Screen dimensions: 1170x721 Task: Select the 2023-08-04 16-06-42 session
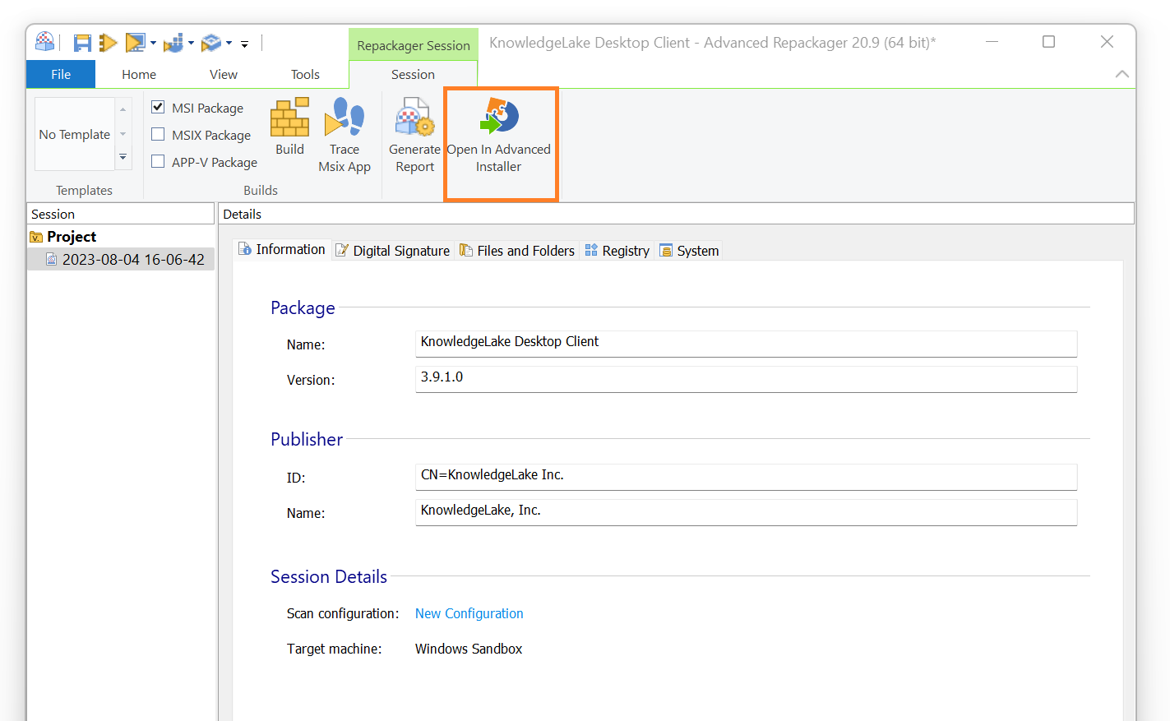(133, 259)
